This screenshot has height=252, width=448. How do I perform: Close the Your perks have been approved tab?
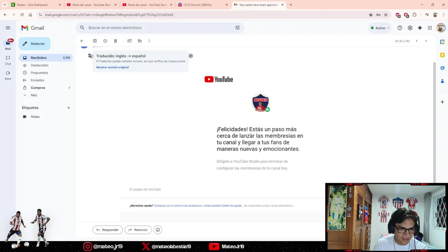click(282, 5)
